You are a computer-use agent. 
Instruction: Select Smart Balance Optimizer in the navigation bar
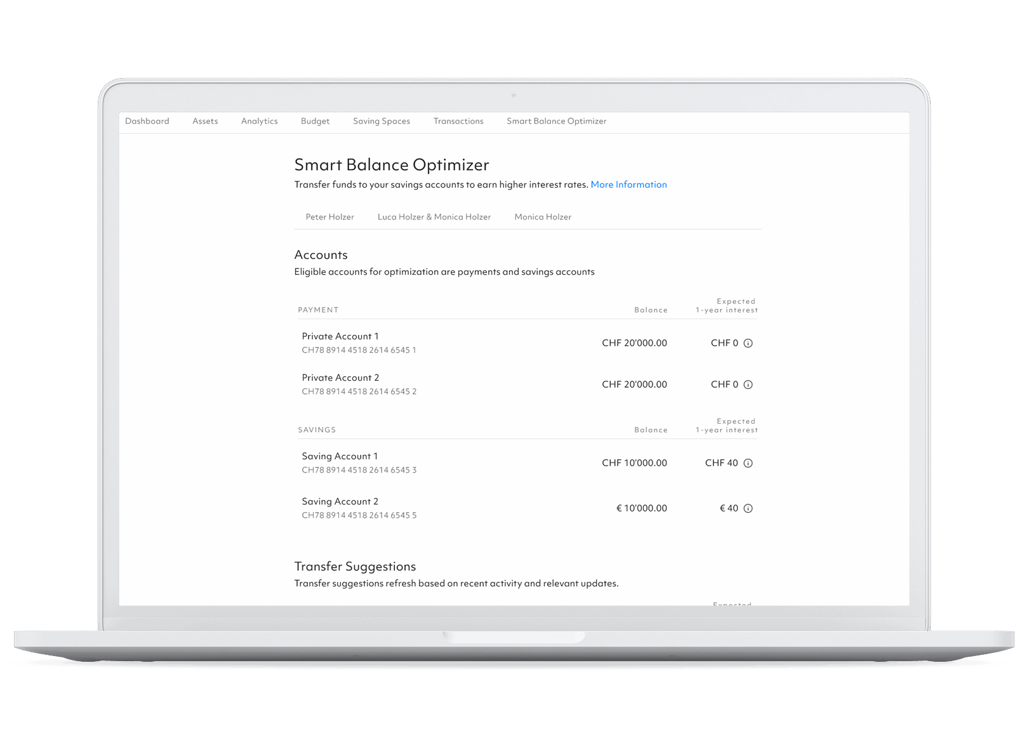click(x=556, y=121)
